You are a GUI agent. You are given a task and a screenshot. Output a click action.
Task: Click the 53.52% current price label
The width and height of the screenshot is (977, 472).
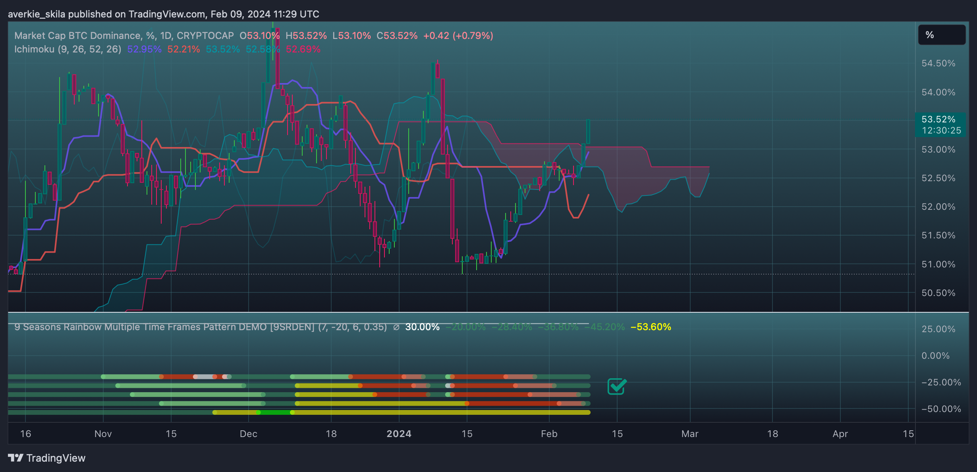pos(938,119)
